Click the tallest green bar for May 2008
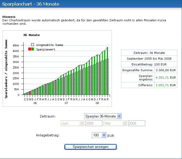Viewport: 182px width, 159px height. coord(107,71)
